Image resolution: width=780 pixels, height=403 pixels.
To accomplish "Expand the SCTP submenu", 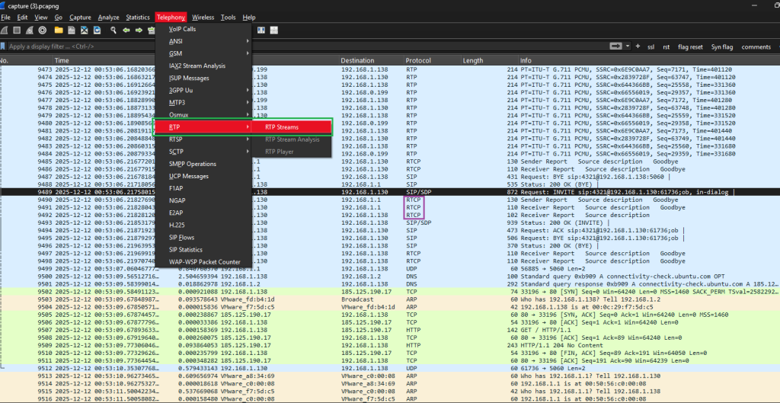I will pos(203,152).
